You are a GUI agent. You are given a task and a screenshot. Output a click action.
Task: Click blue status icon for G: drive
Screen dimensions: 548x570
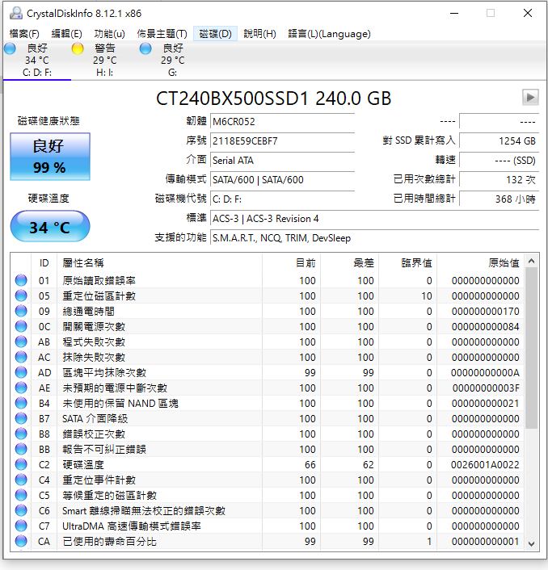145,48
